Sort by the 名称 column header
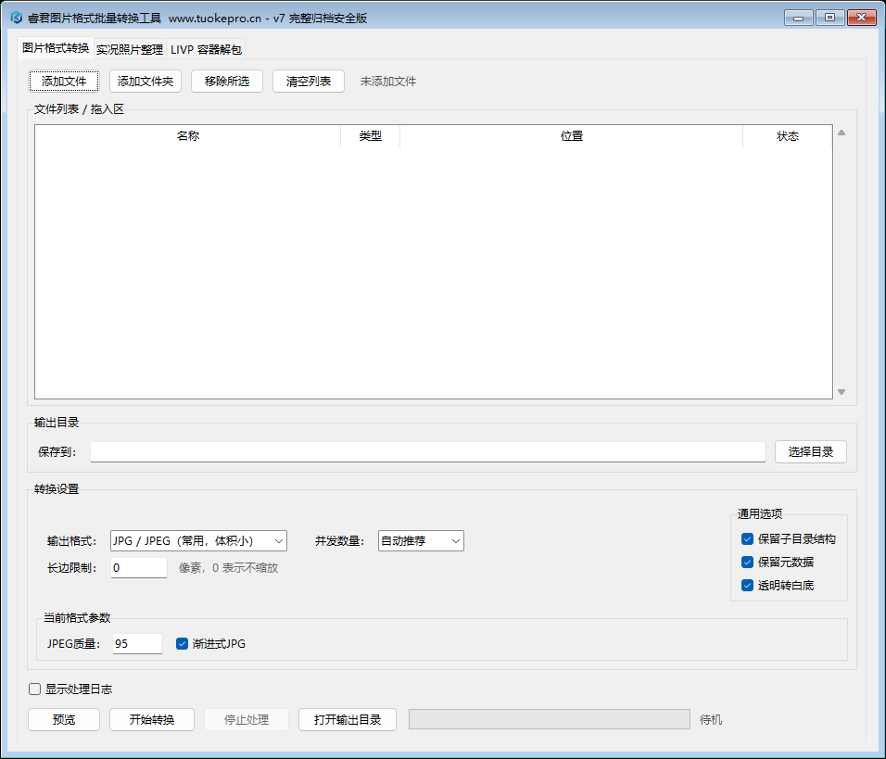 point(187,136)
